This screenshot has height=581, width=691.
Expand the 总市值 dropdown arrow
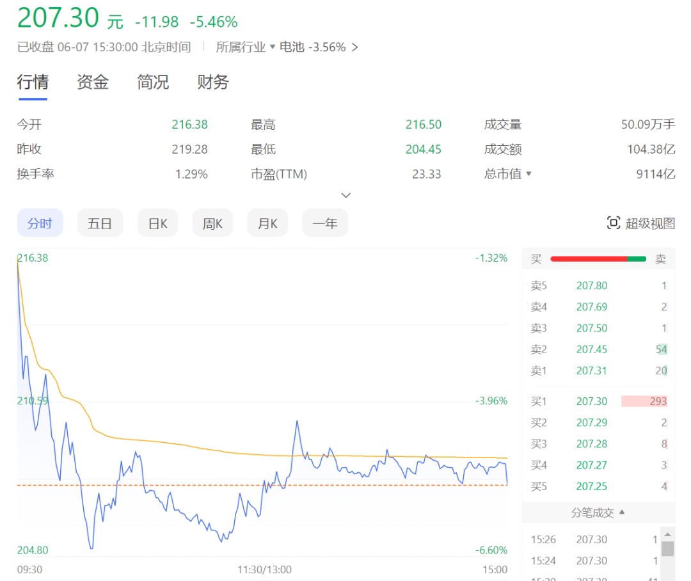tap(529, 173)
